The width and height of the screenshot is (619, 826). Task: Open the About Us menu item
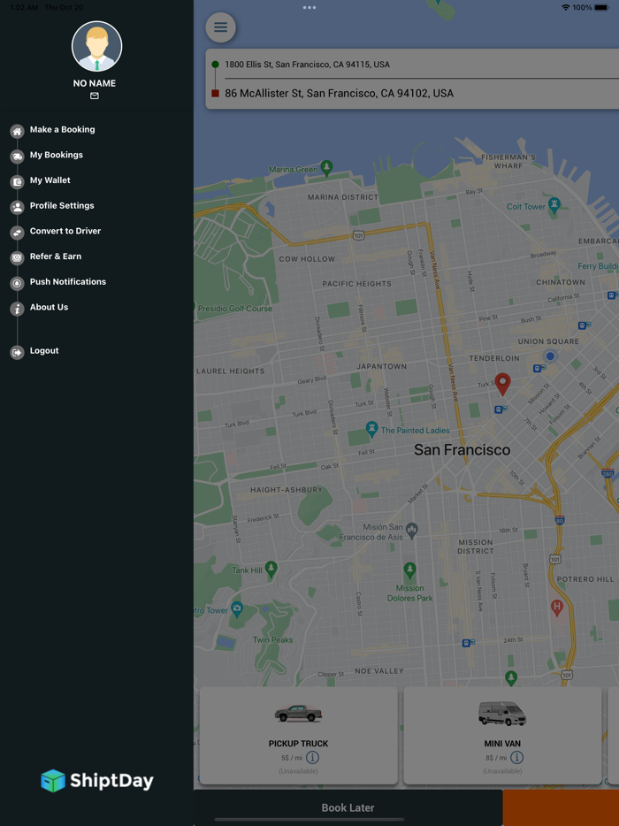[49, 307]
